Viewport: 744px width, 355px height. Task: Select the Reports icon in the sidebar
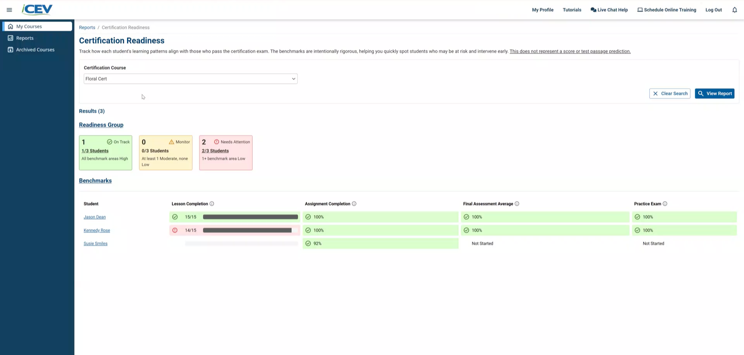[10, 38]
